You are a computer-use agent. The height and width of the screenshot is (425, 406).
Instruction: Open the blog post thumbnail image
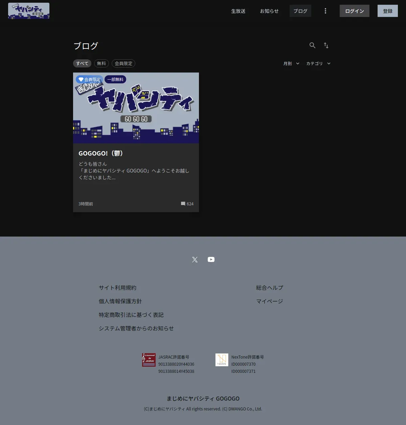[x=136, y=108]
